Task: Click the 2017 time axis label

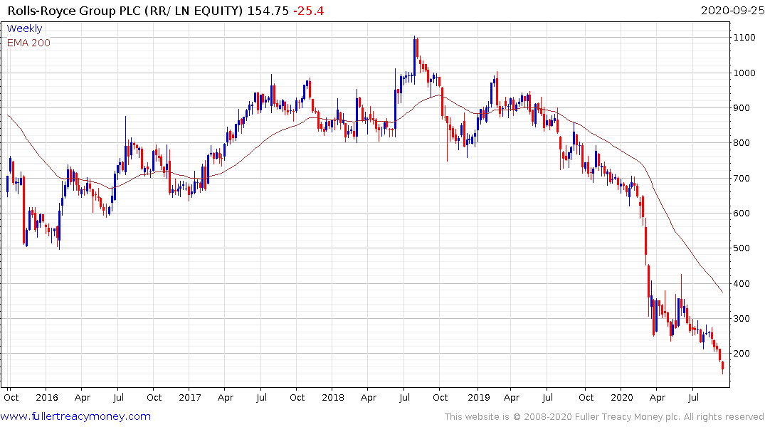Action: (190, 397)
